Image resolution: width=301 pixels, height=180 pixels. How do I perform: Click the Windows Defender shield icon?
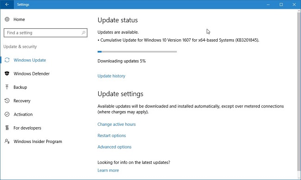point(7,74)
